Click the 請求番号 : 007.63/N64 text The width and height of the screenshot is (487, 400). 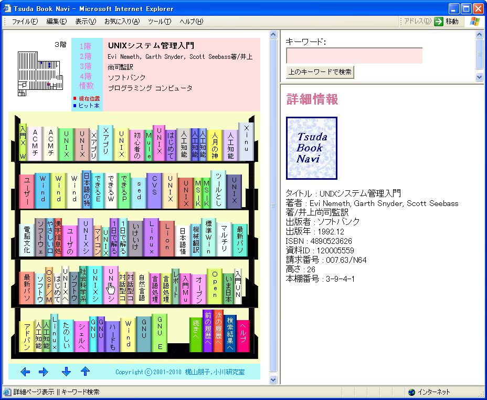pos(326,260)
